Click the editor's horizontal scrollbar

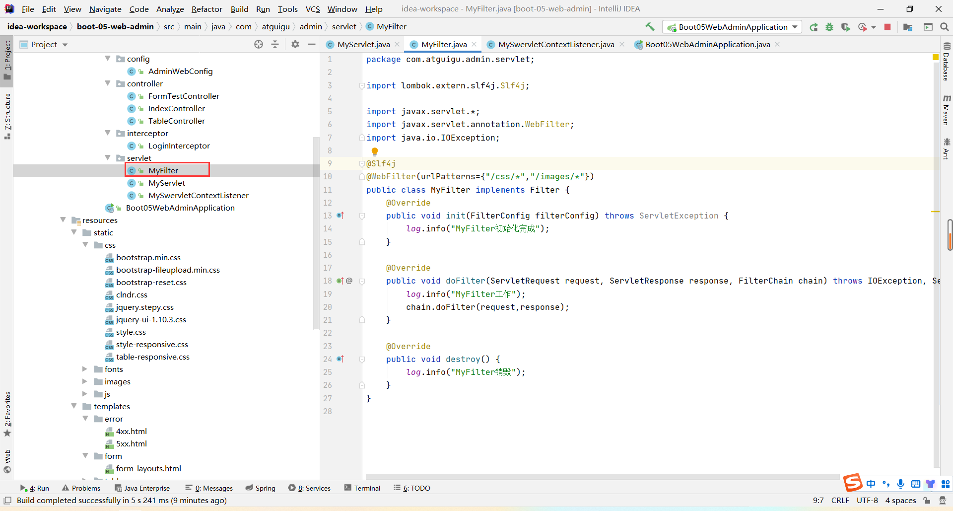tap(602, 476)
